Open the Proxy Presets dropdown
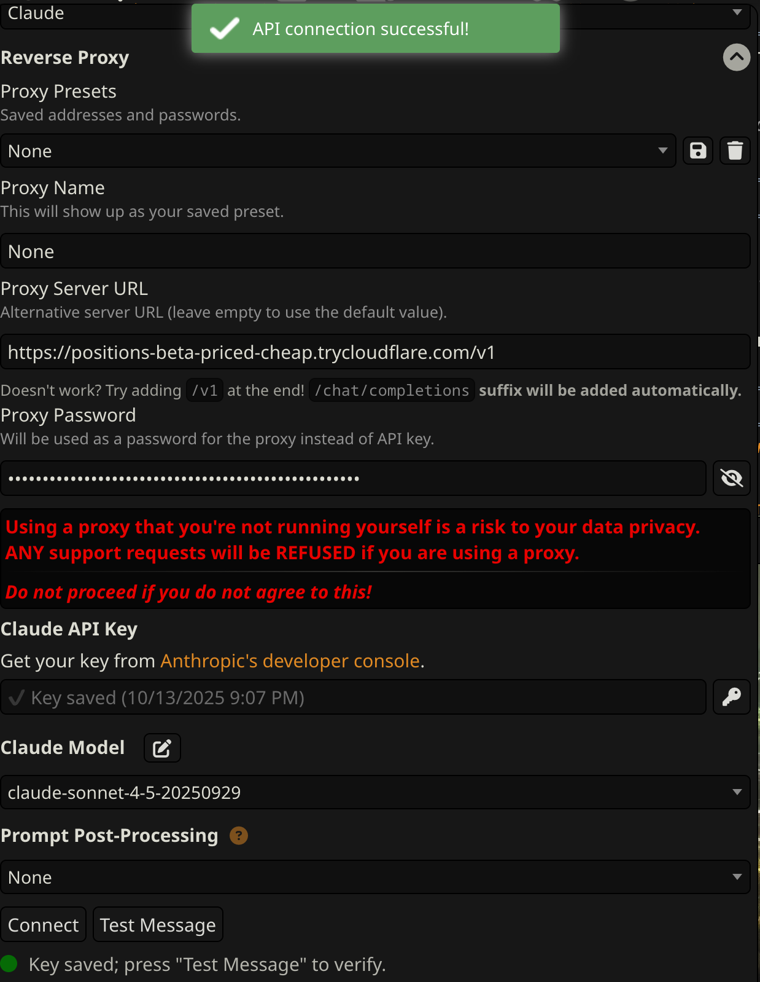Screen dimensions: 760x982 click(x=338, y=151)
